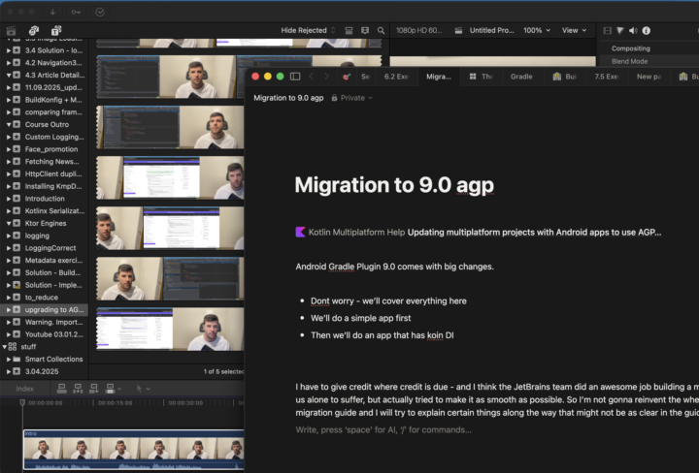This screenshot has width=699, height=473.
Task: Open the Video inspector icon
Action: [x=607, y=30]
